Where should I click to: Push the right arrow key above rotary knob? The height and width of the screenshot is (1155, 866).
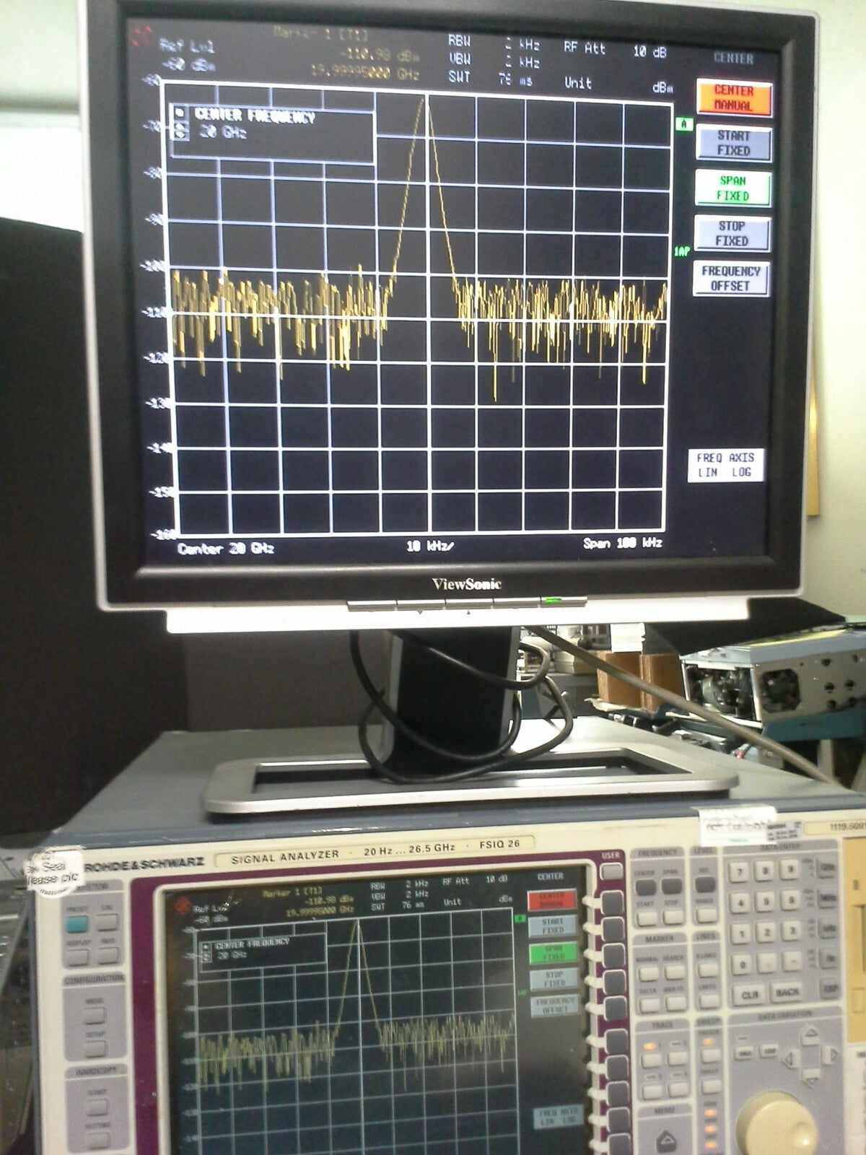click(x=830, y=1055)
